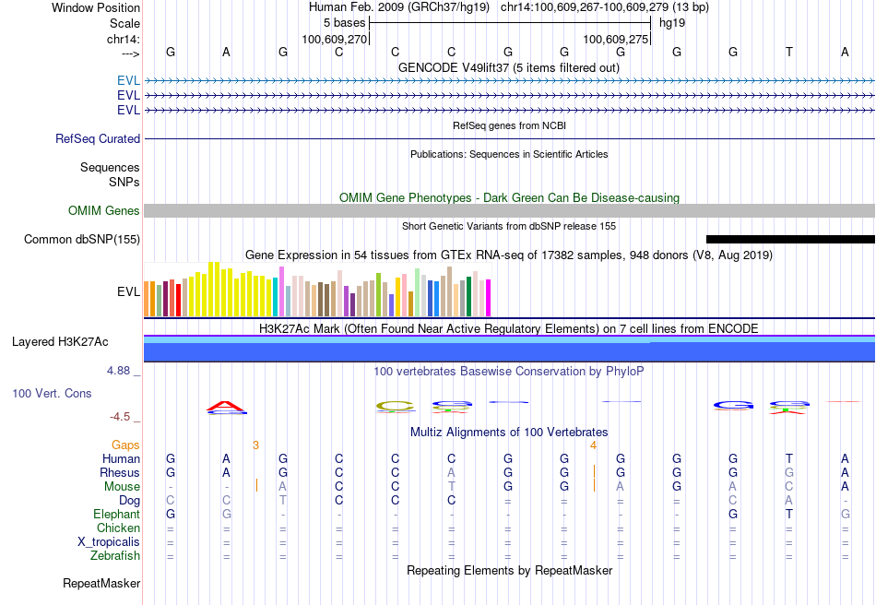Click the H3K27Ac Mark track title

tap(509, 328)
